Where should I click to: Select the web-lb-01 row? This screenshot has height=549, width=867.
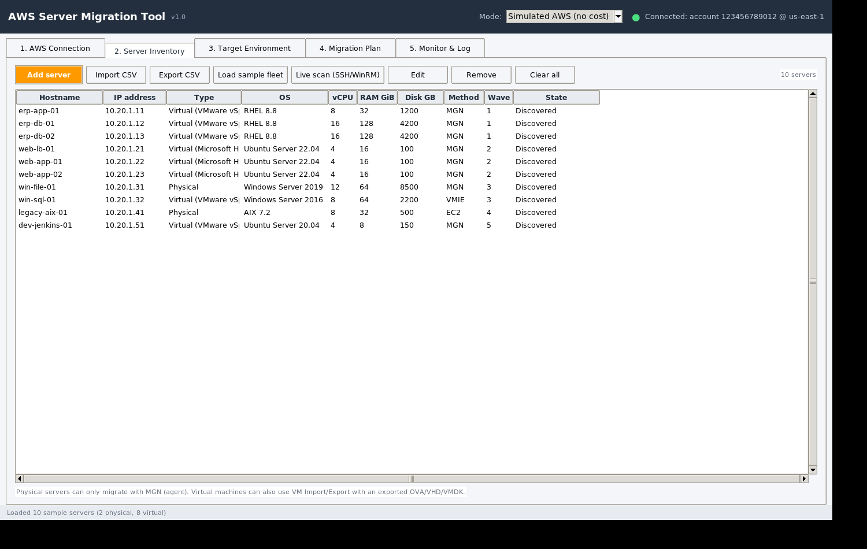point(307,149)
